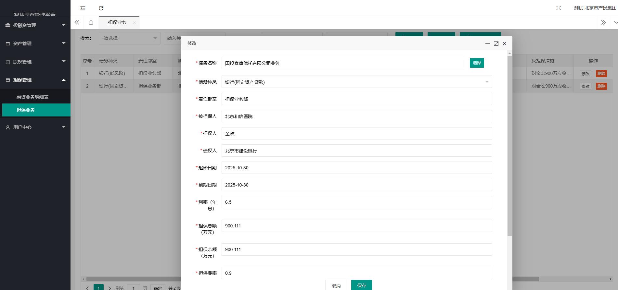Click the 取消 button
Screen dimensions: 618x290
point(336,285)
